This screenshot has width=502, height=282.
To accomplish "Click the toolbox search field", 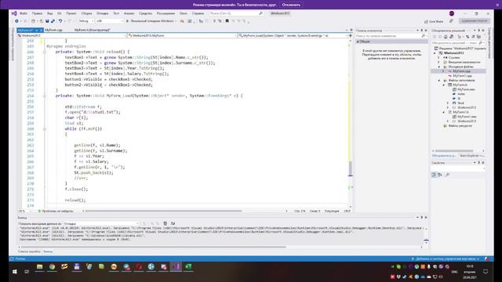I will pos(391,36).
